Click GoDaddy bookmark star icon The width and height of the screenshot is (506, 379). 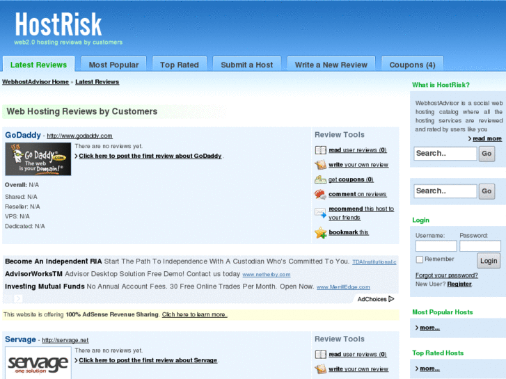click(320, 232)
